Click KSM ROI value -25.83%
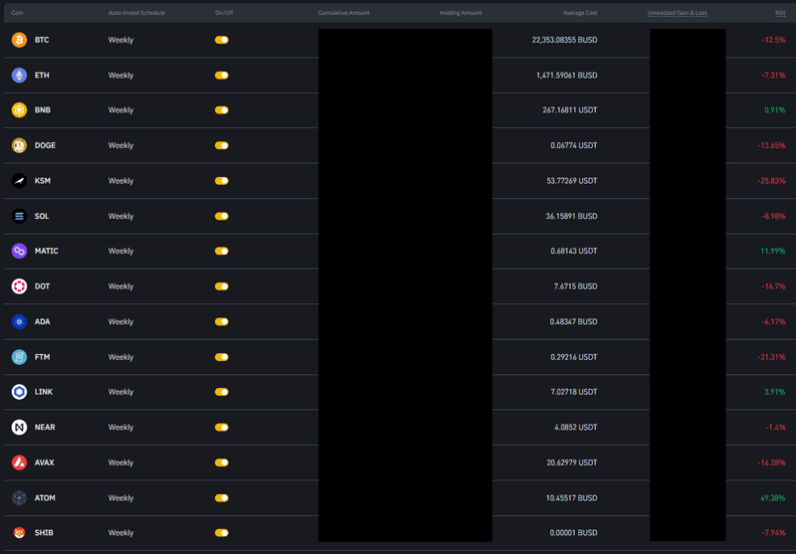This screenshot has height=554, width=796. 772,181
